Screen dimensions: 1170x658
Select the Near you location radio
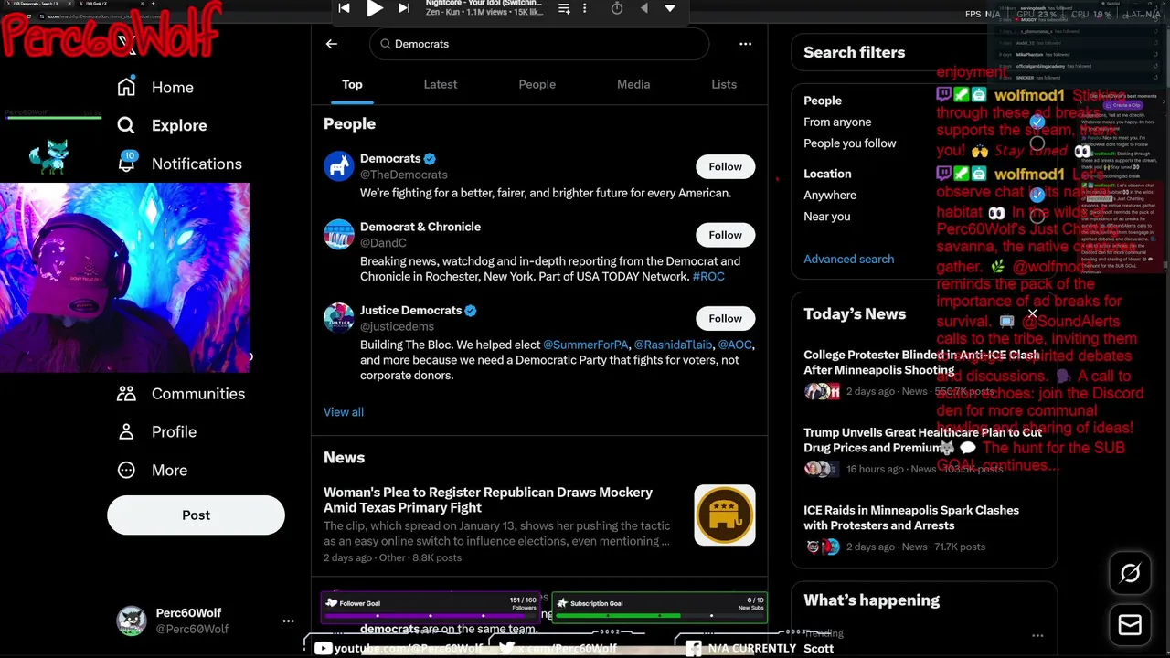[x=1037, y=217]
